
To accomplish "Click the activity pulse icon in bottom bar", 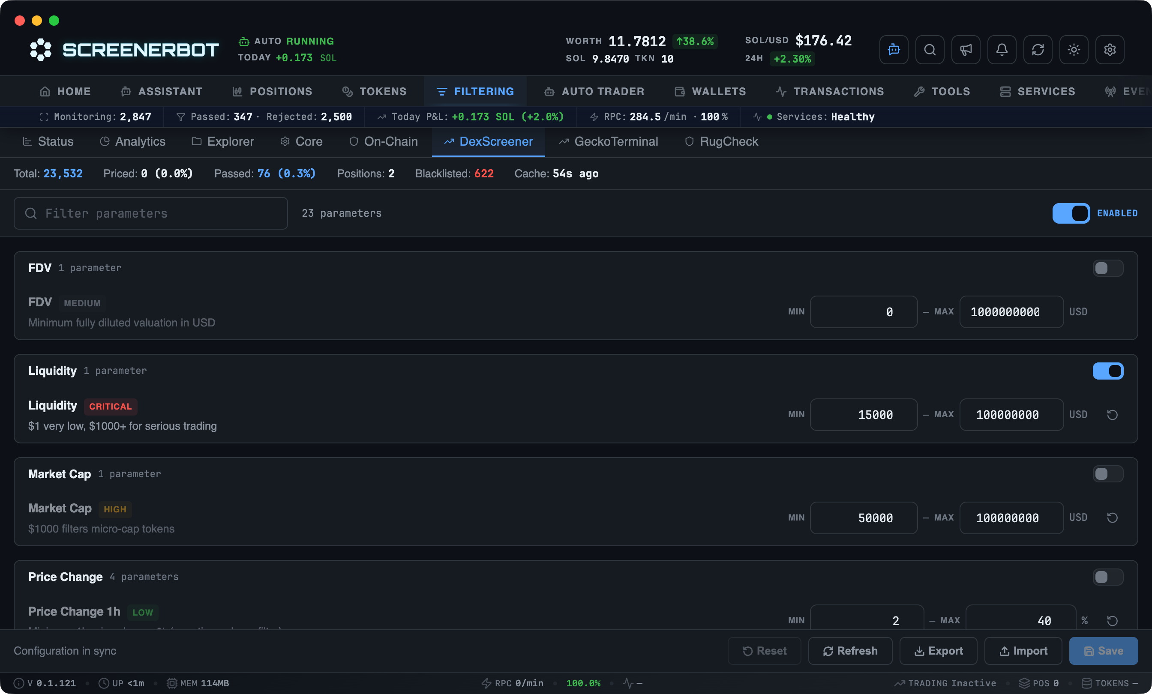I will [628, 683].
